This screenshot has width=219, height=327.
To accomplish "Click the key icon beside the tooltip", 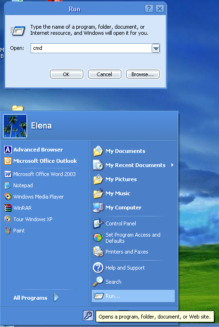I will click(x=89, y=316).
